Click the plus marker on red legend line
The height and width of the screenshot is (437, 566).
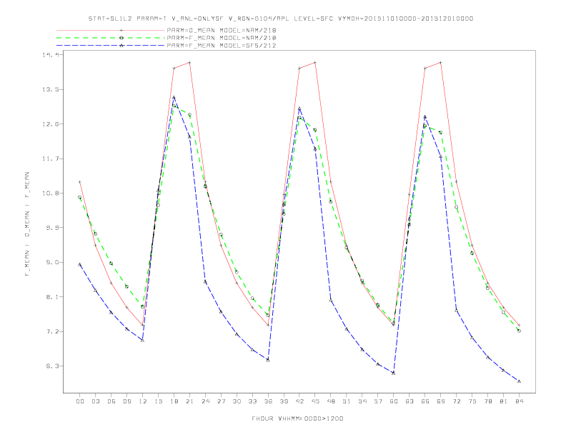point(121,30)
